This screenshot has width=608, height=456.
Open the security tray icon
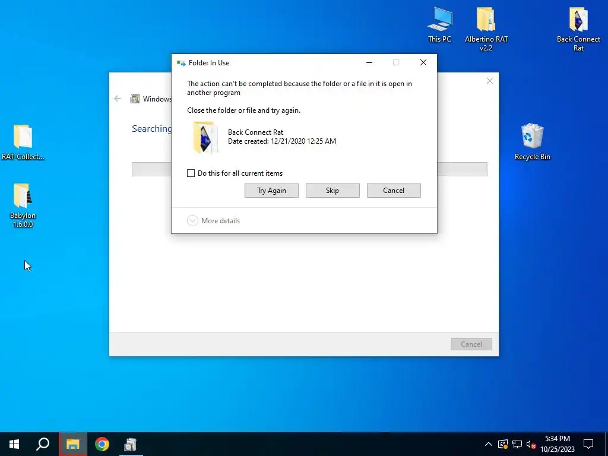coord(503,444)
